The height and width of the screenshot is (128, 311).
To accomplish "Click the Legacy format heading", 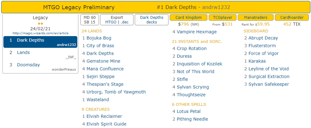I will (x=40, y=18).
